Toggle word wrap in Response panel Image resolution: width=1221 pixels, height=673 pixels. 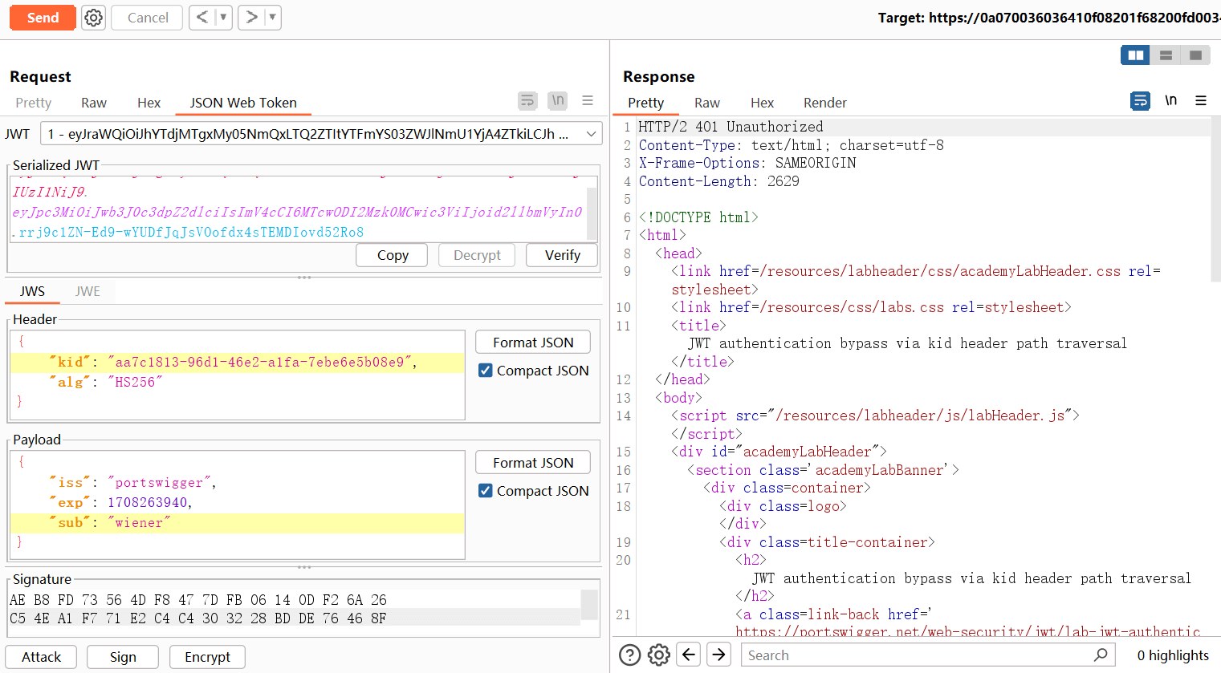pyautogui.click(x=1139, y=101)
